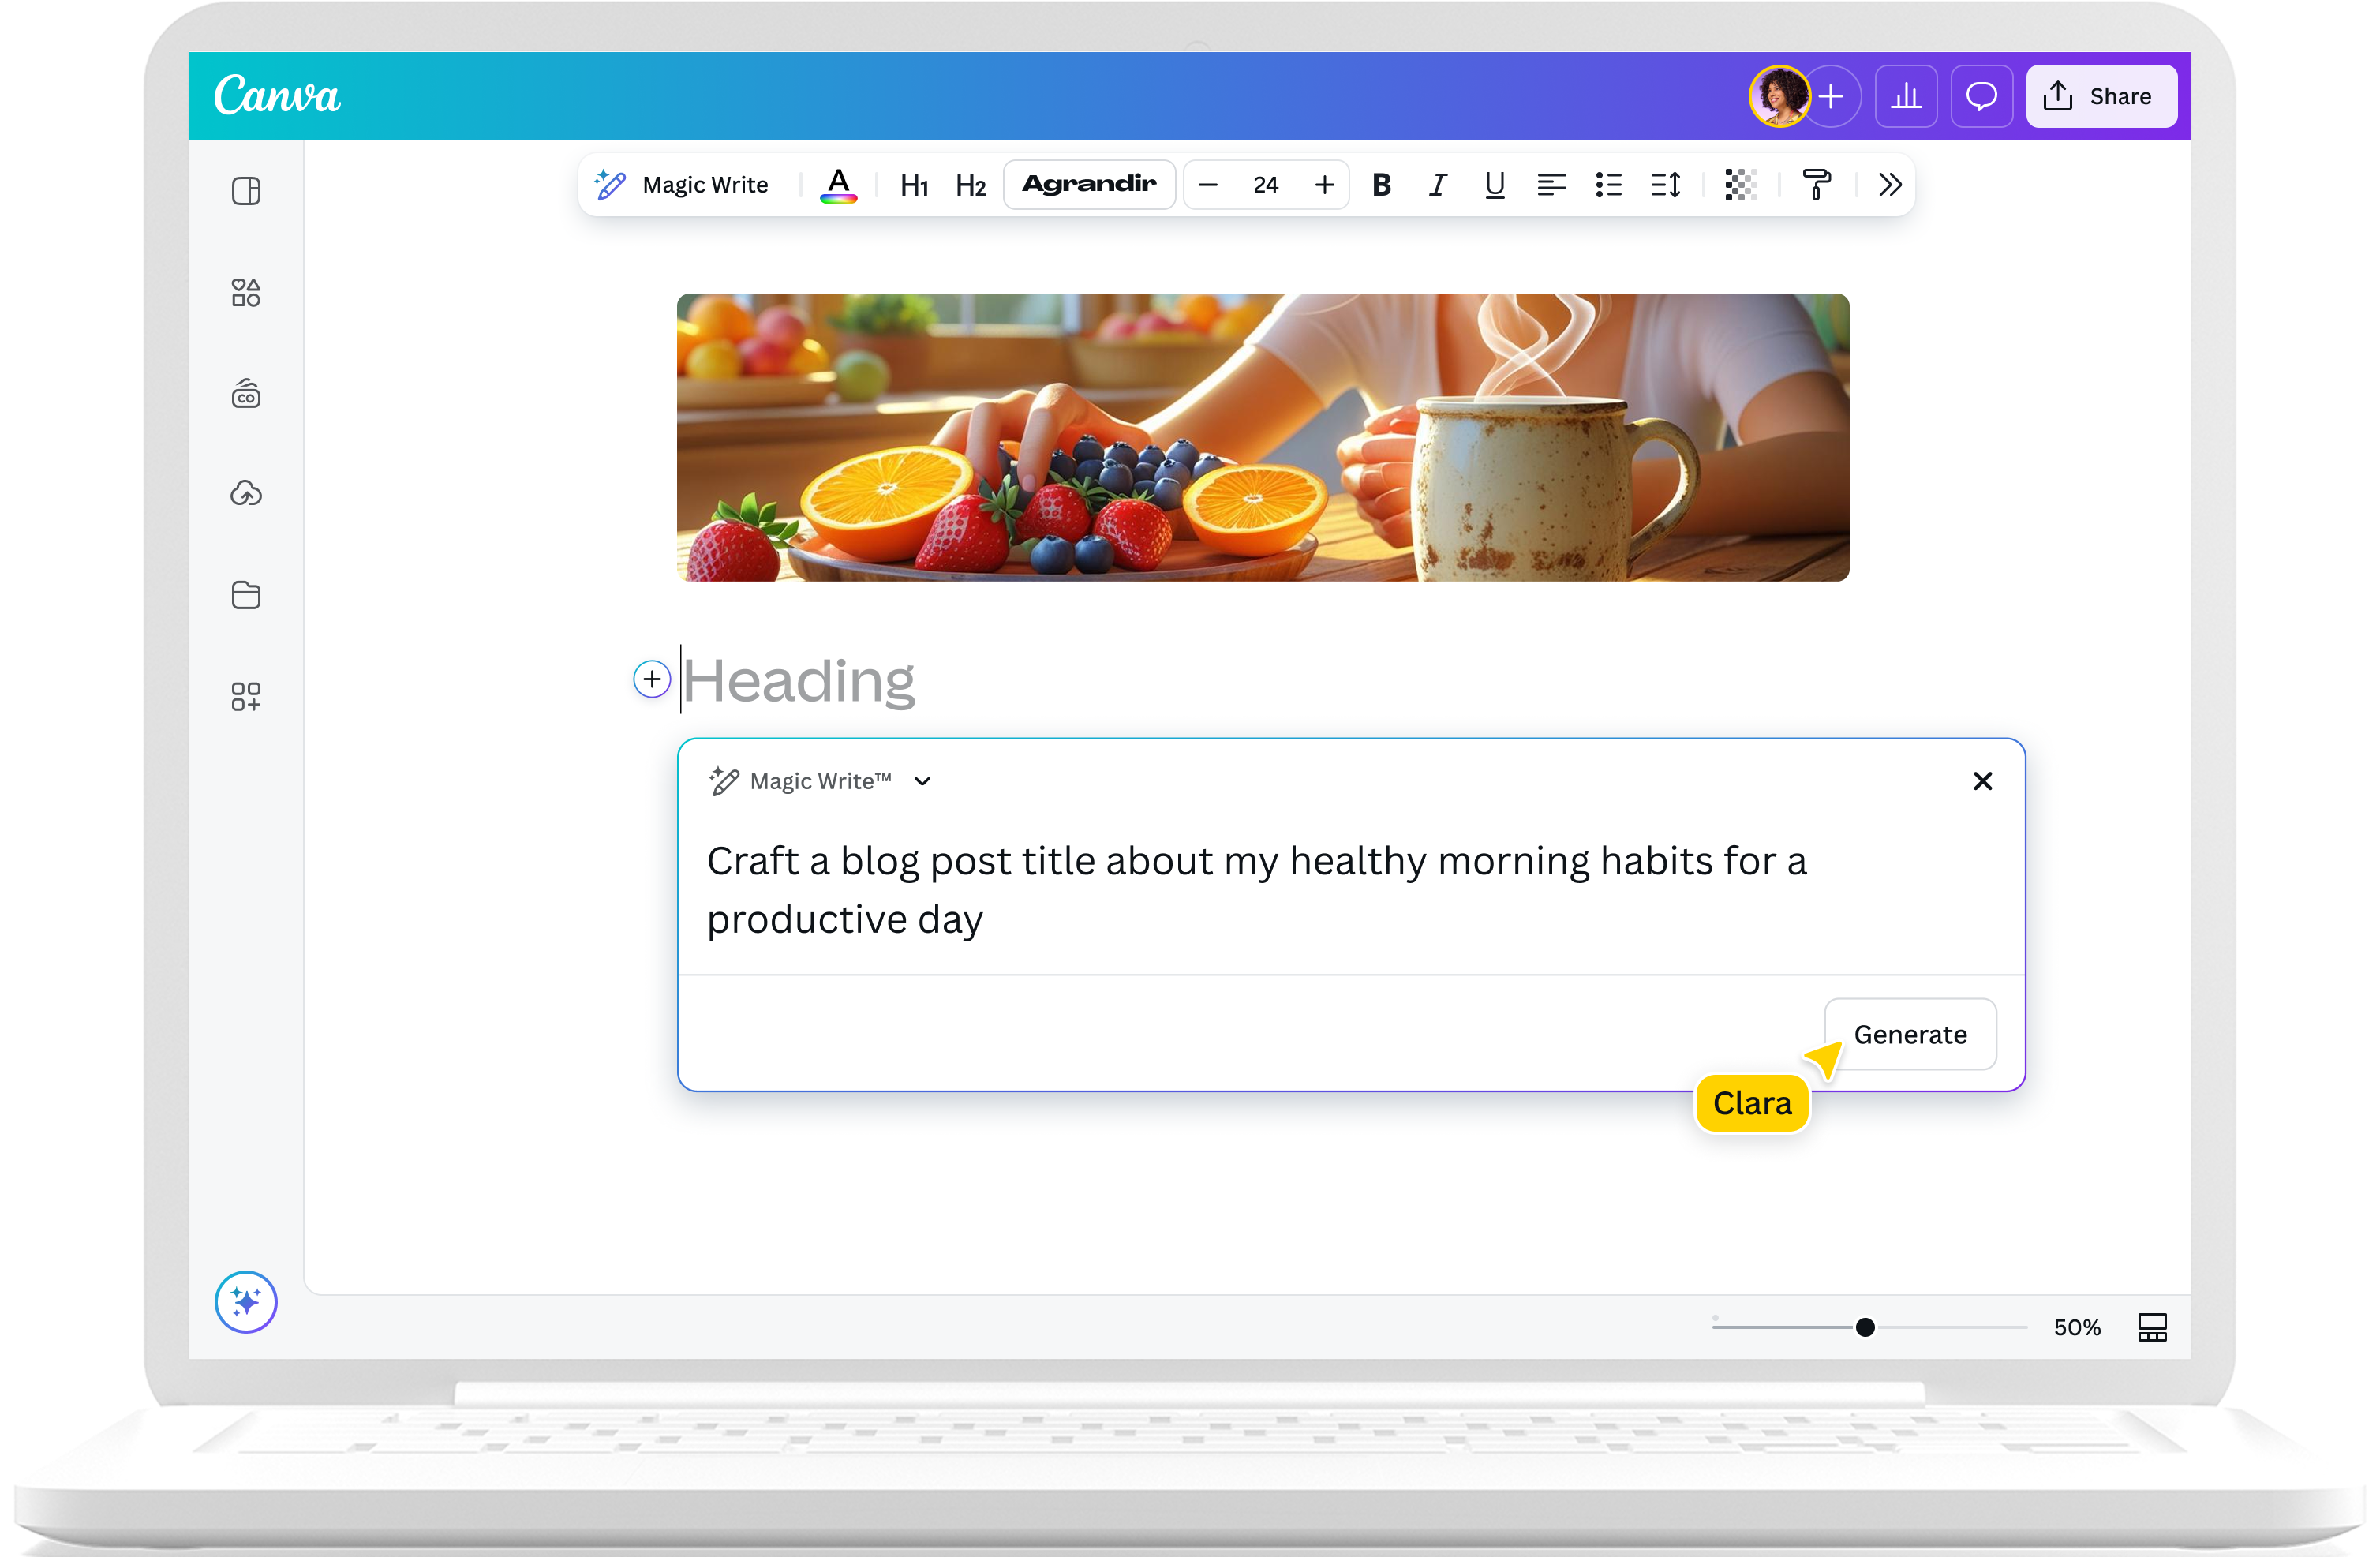
Task: Open the Apps grid icon
Action: click(x=246, y=696)
